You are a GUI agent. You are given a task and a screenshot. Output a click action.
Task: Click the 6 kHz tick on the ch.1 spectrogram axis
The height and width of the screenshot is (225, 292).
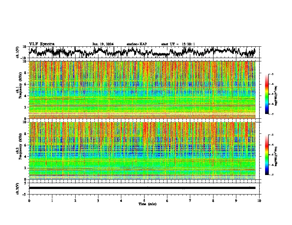[25, 84]
